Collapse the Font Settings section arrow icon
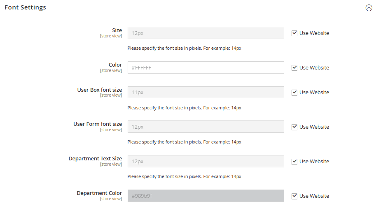The image size is (383, 206). click(369, 8)
